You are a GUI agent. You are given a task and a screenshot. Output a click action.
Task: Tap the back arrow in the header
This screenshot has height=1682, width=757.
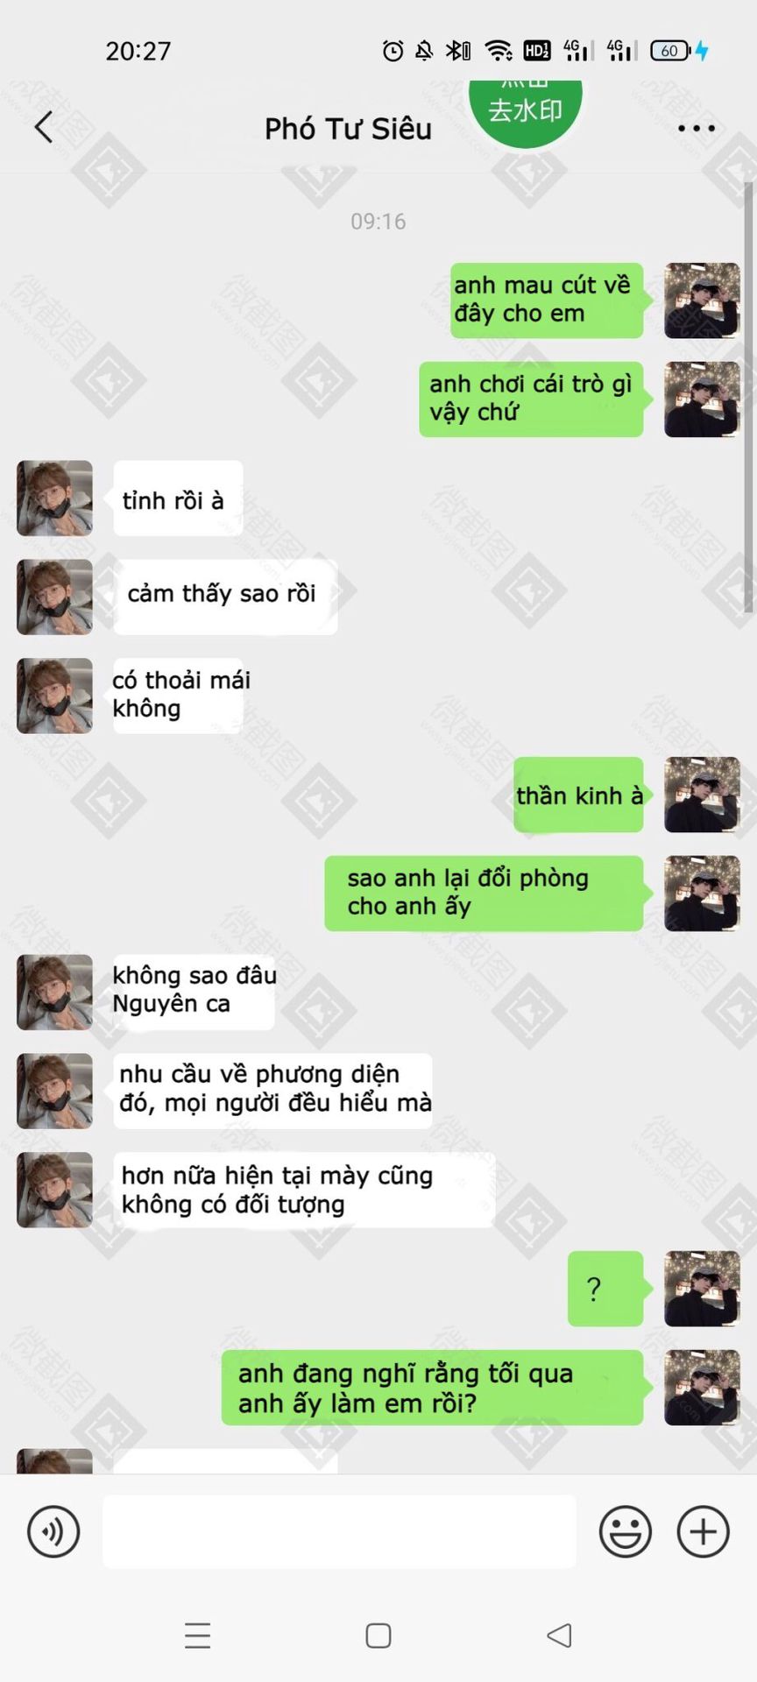pos(44,127)
